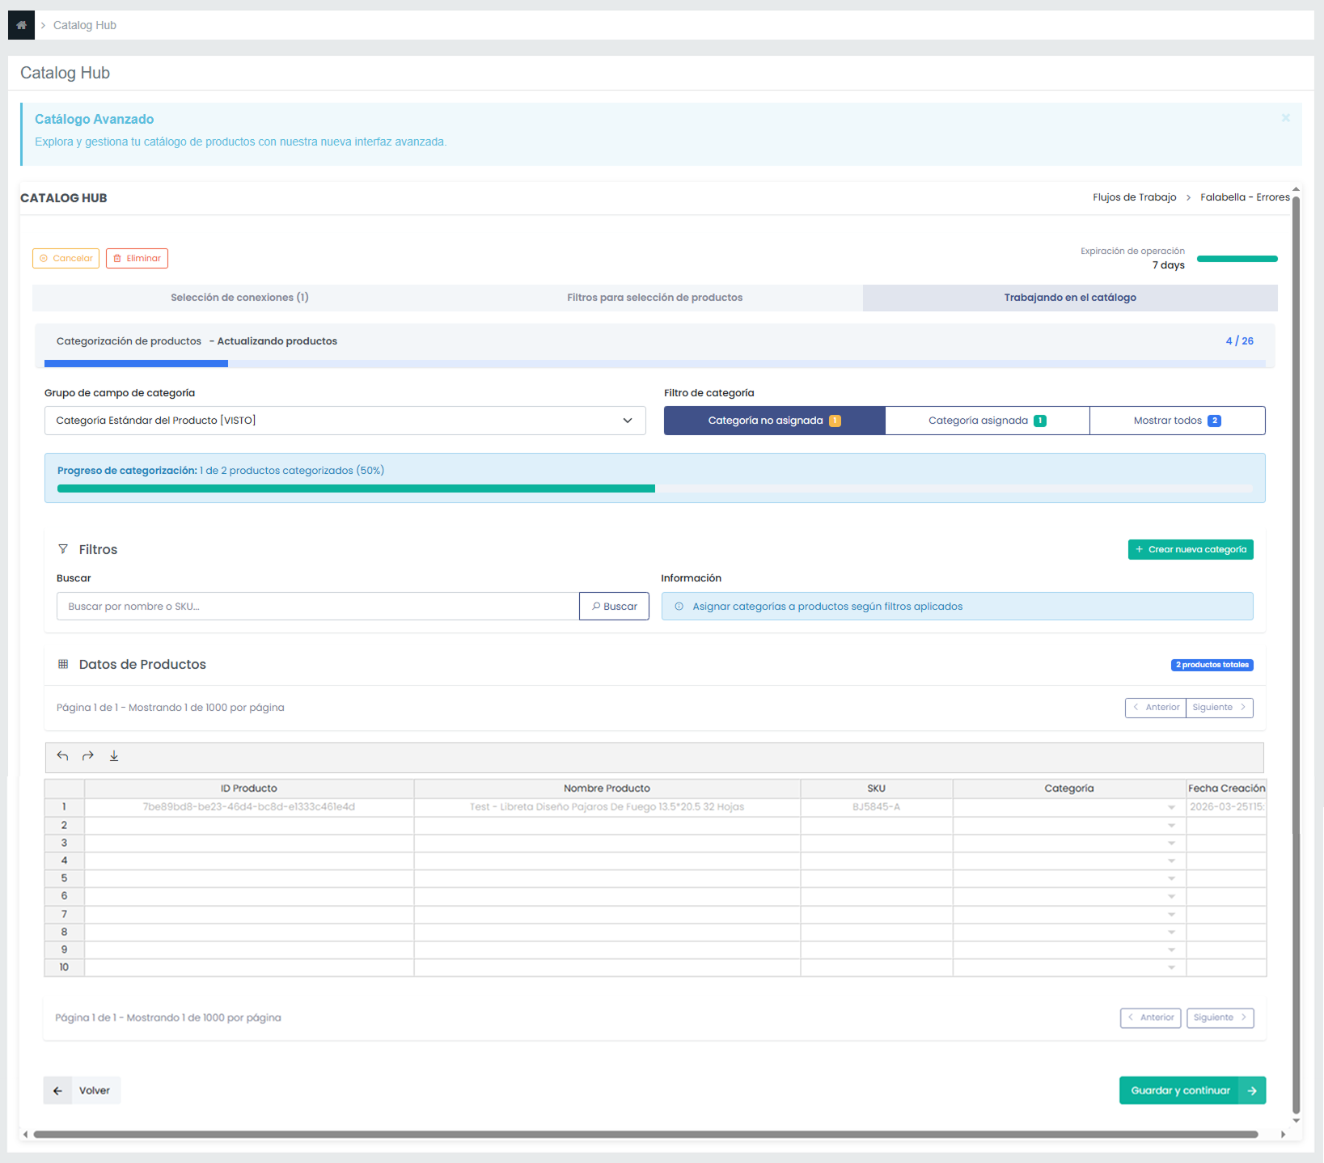Select the Categoría asignada filter

click(987, 421)
